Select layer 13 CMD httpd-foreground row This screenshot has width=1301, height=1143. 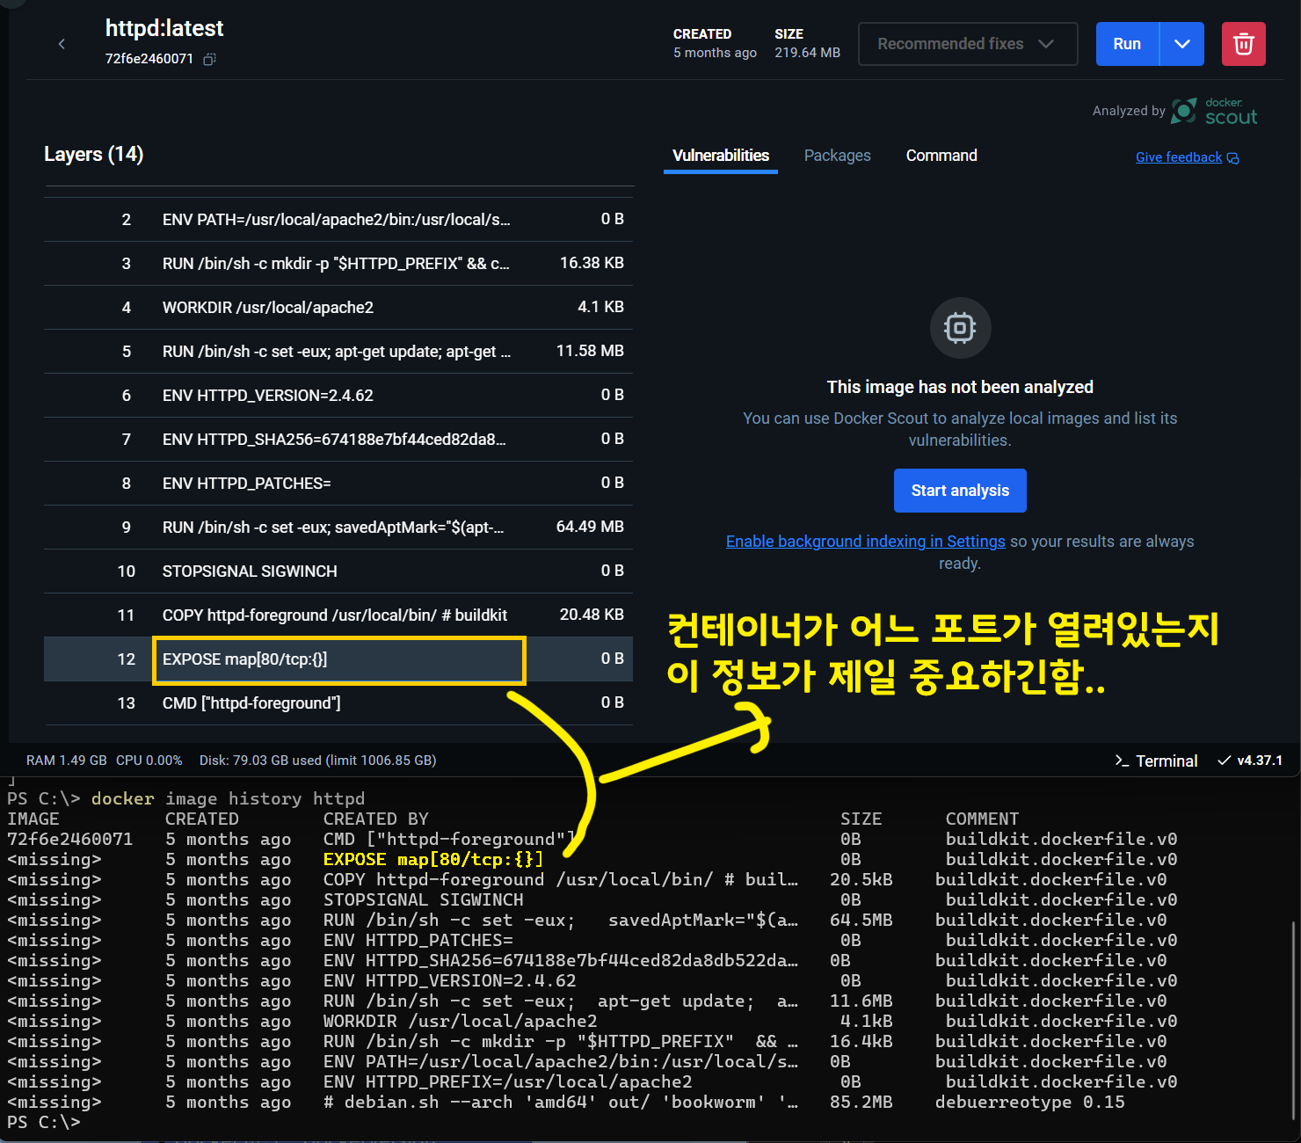tap(338, 703)
